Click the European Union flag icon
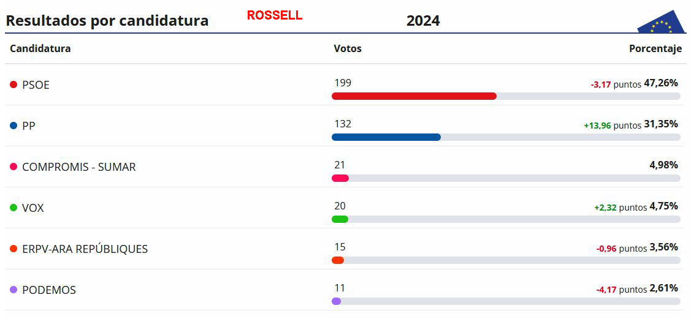Screen dimensions: 691x319 662,22
